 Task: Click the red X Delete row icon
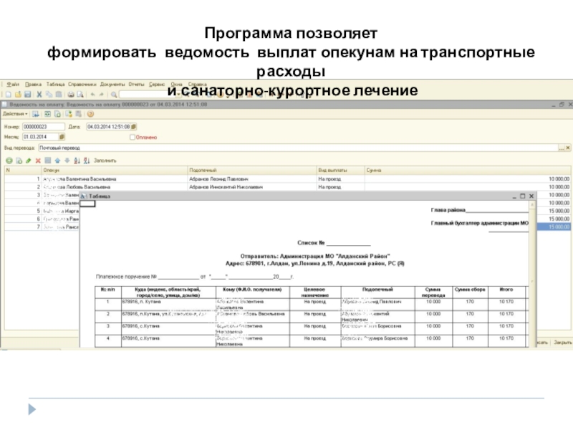pos(38,161)
